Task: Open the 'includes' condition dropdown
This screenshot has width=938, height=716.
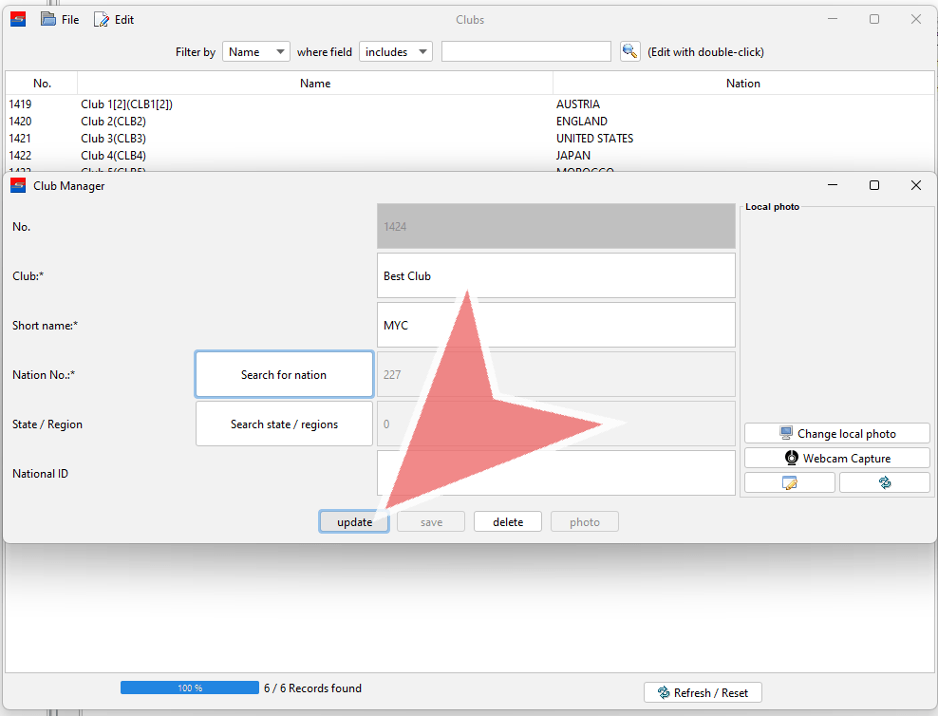Action: click(x=396, y=52)
